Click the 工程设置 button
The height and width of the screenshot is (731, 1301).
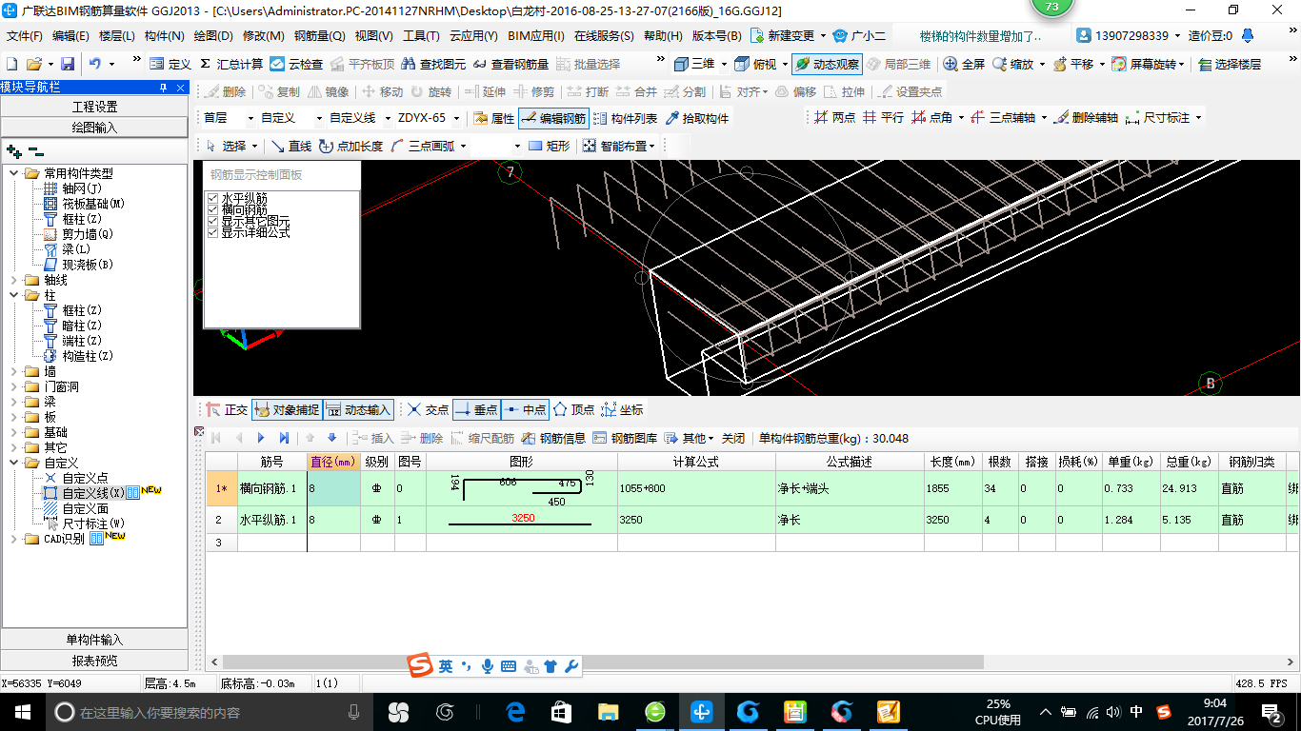tap(94, 107)
